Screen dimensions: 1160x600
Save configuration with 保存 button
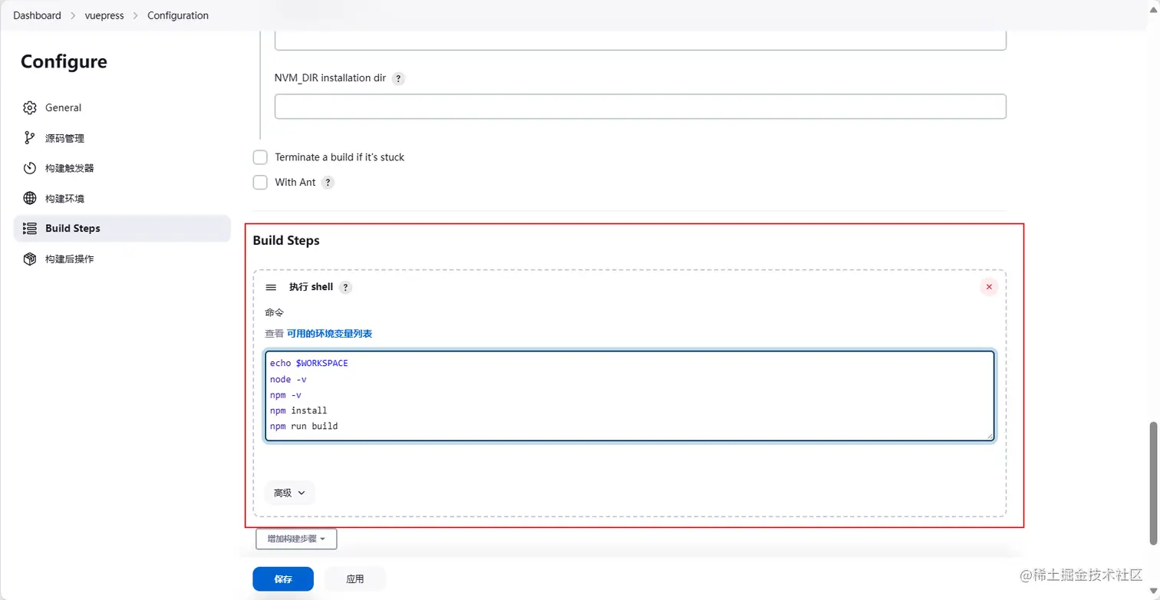[x=283, y=579]
